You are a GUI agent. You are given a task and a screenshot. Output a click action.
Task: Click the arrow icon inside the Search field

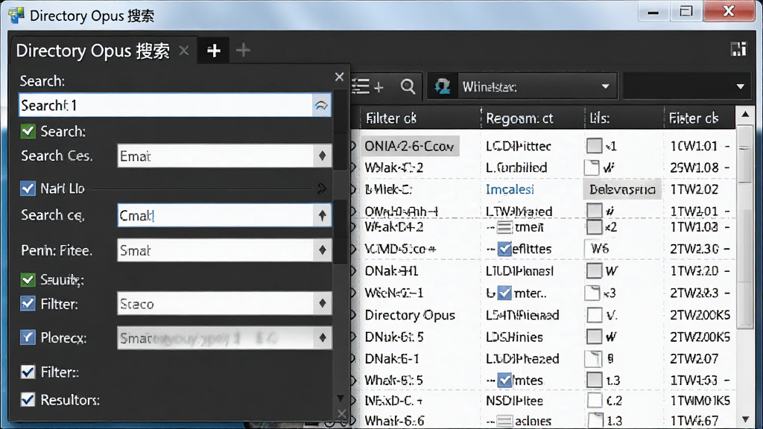coord(321,106)
